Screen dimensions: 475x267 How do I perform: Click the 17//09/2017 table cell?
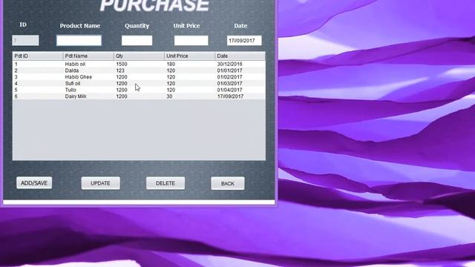coord(230,96)
